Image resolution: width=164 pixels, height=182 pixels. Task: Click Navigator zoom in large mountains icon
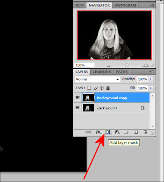coord(146,65)
